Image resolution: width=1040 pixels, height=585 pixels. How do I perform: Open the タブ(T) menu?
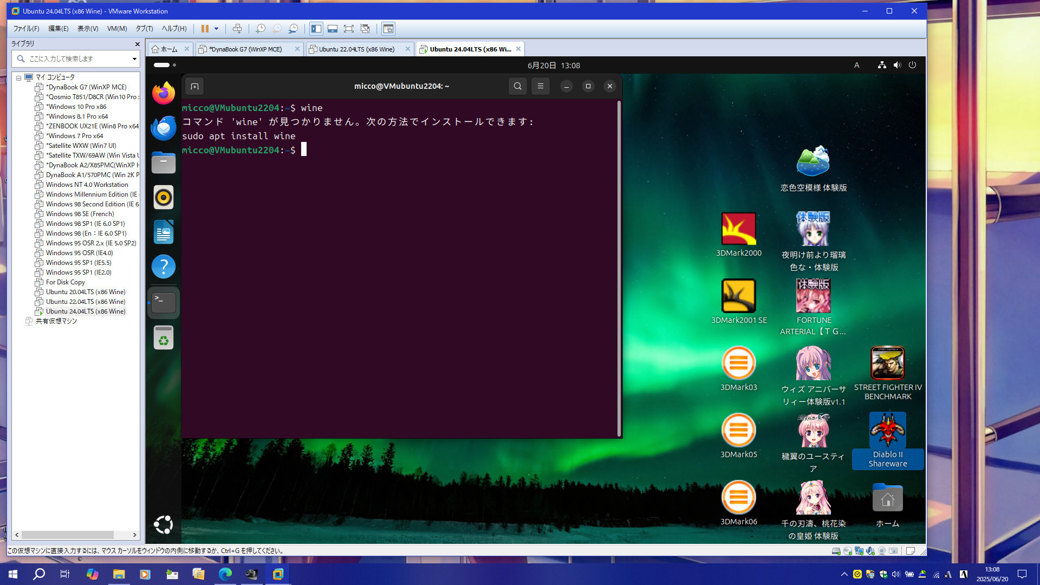coord(144,29)
